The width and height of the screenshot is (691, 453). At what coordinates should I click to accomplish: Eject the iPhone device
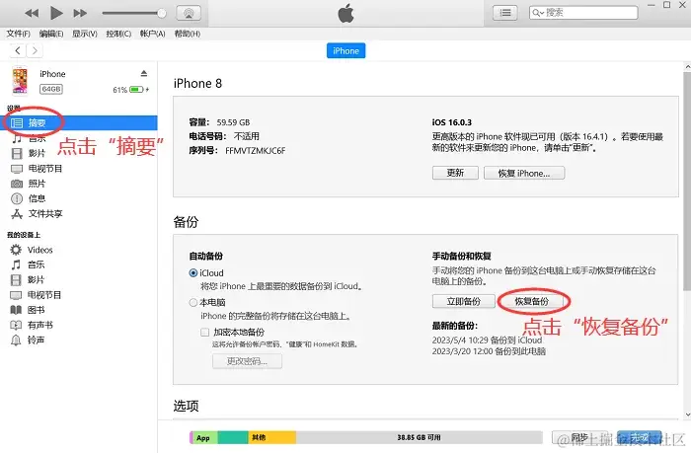click(x=144, y=73)
